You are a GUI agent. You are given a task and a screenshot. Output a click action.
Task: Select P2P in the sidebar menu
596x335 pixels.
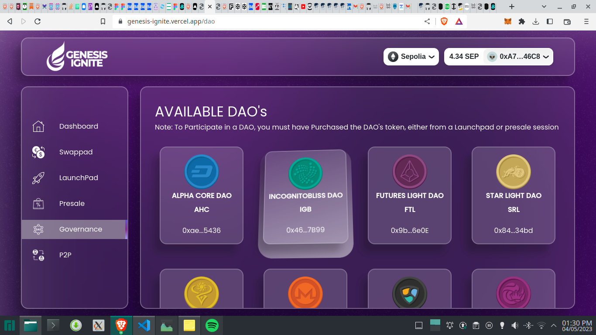pyautogui.click(x=75, y=255)
